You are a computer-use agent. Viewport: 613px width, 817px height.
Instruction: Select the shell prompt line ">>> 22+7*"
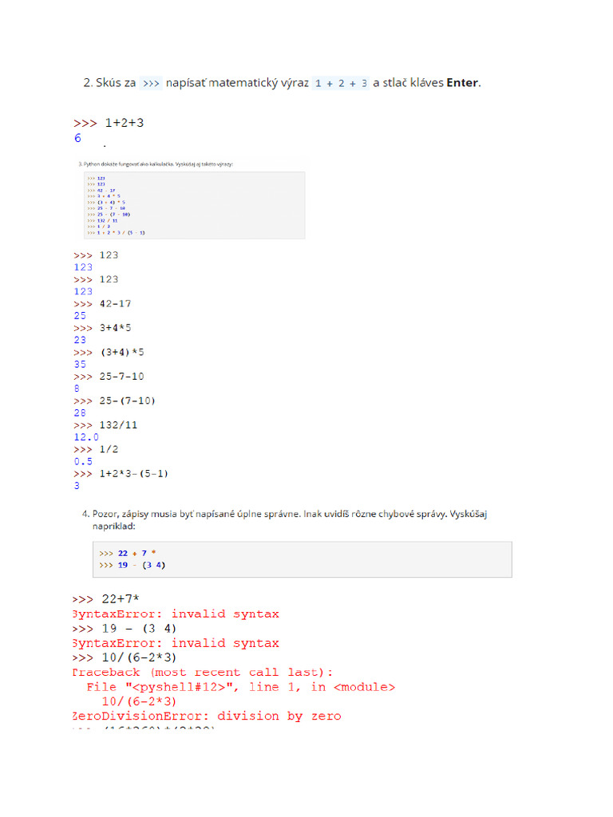pyautogui.click(x=106, y=599)
